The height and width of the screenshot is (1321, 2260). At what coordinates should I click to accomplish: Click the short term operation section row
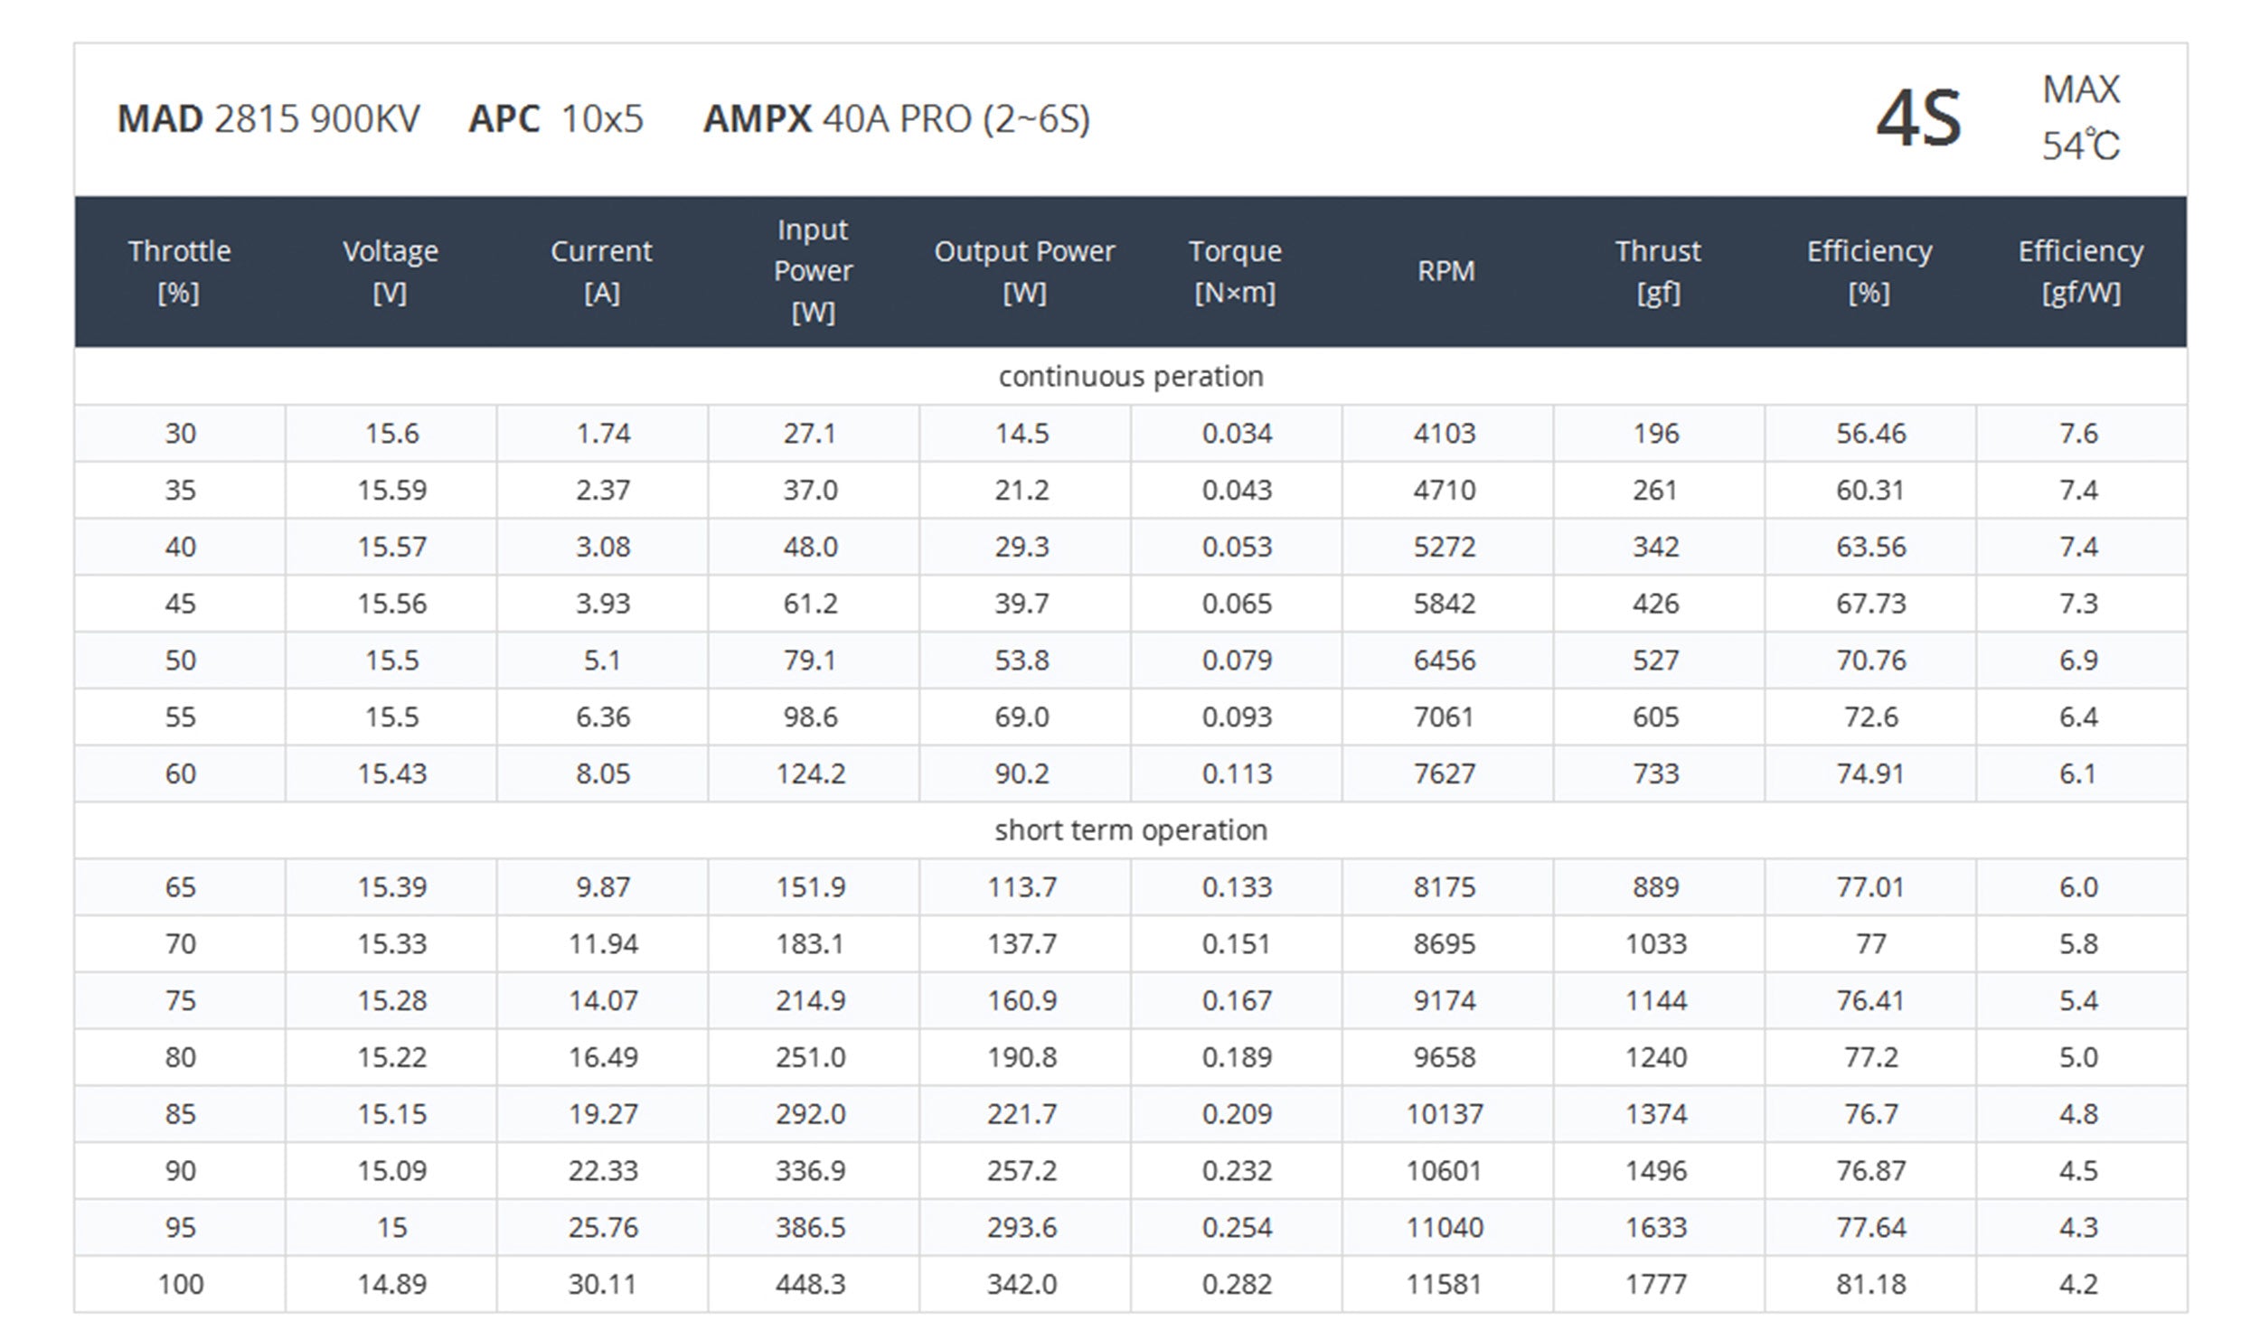[x=1130, y=829]
